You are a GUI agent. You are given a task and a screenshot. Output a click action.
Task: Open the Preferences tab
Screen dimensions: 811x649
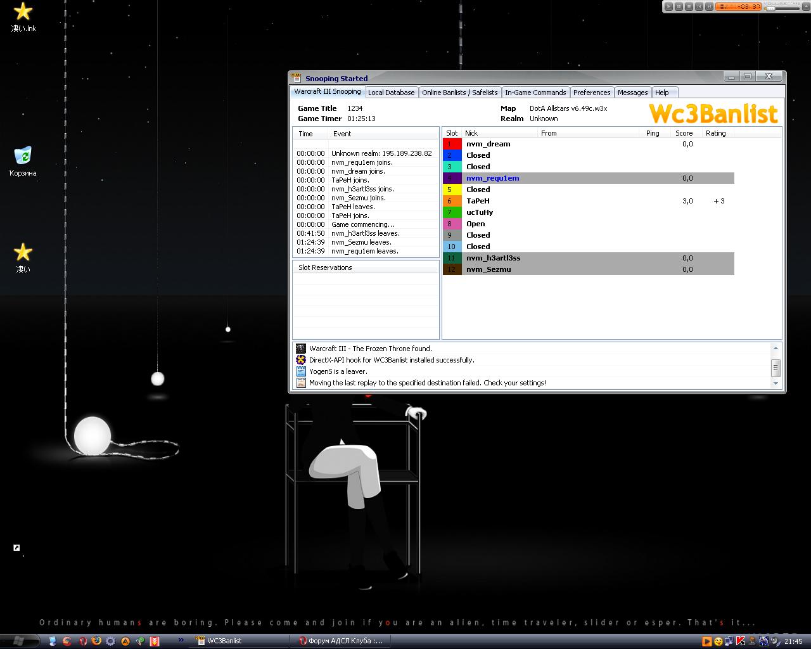591,93
